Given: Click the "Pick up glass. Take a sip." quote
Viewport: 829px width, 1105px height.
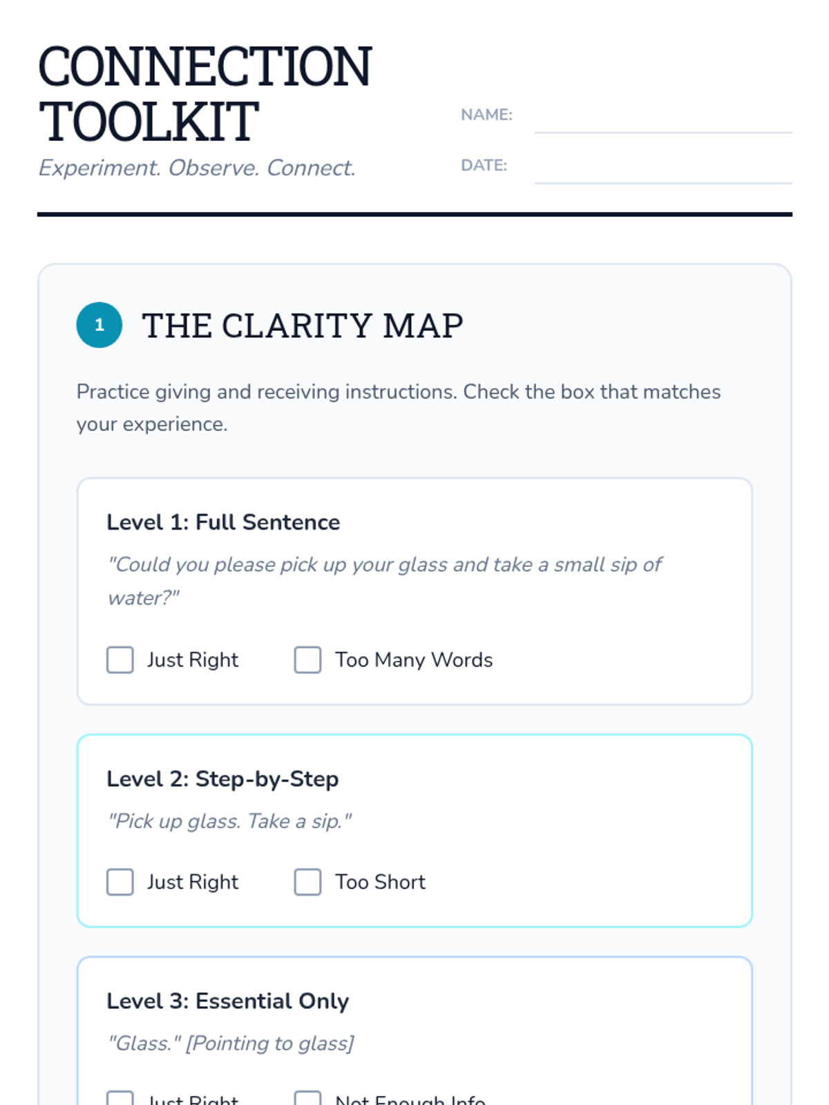Looking at the screenshot, I should (x=230, y=821).
